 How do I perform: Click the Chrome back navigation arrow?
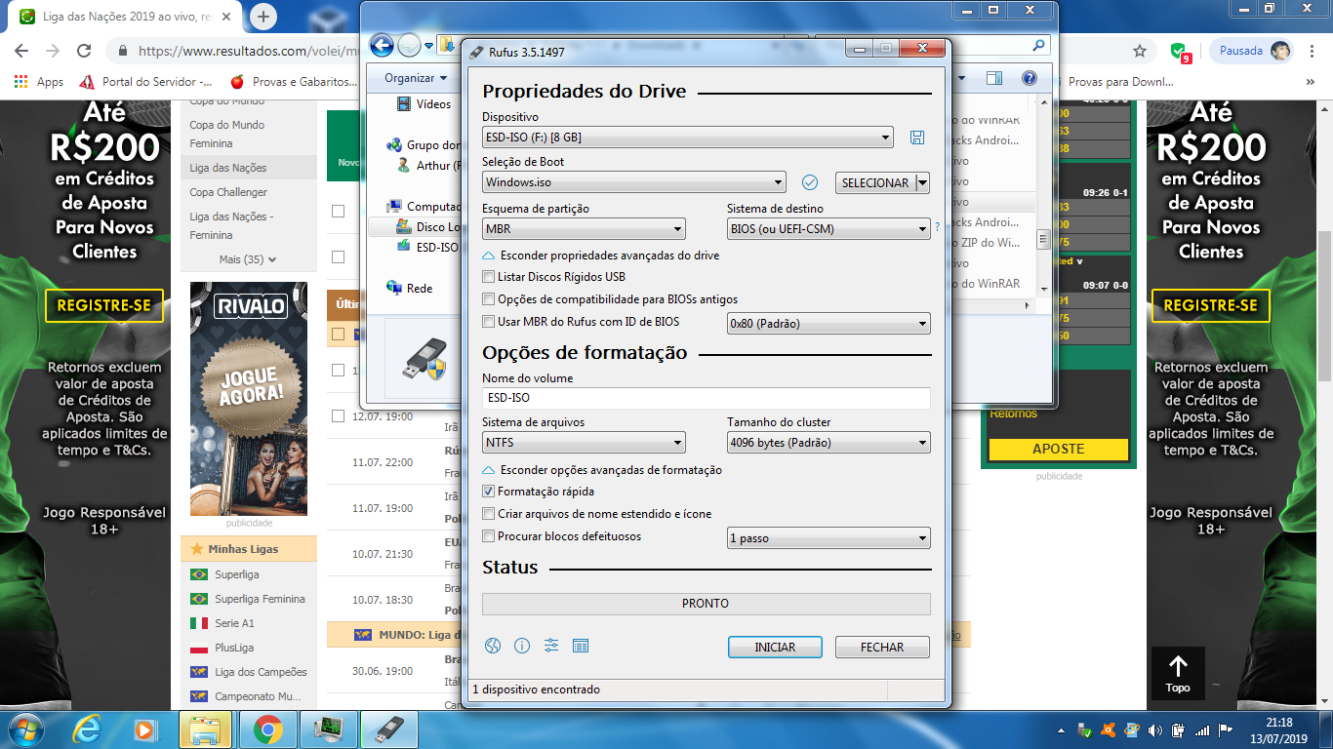tap(21, 51)
